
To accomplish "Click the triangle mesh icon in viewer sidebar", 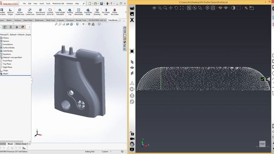I will tap(132, 83).
